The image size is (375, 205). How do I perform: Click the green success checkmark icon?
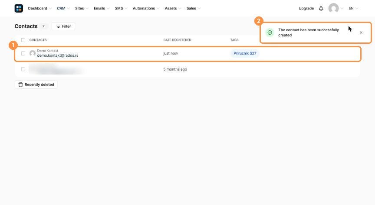coord(270,33)
